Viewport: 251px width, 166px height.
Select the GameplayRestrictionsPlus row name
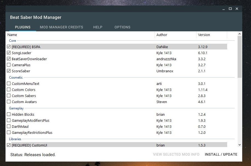click(32, 132)
